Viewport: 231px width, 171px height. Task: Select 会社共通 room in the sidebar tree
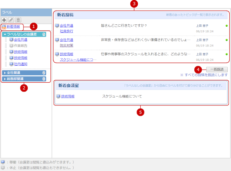20,40
